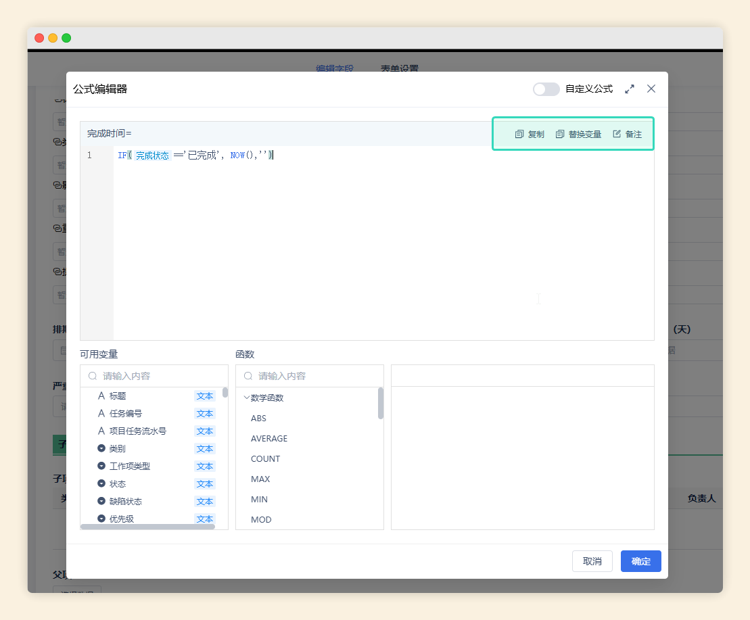Choose the COUNT function from list
Screen dimensions: 750x620
[265, 459]
